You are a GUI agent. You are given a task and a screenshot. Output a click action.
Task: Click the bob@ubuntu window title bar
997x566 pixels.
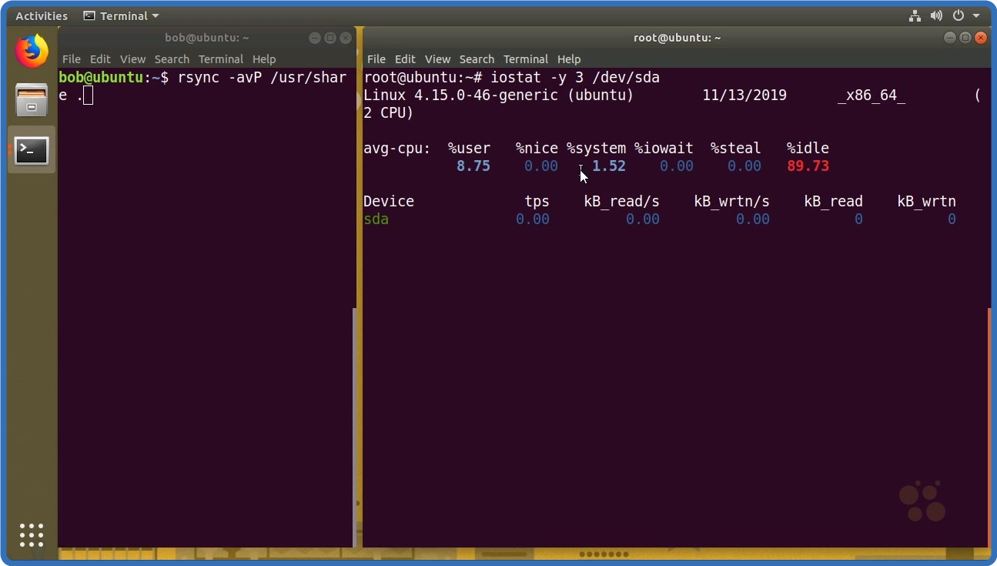pos(206,38)
